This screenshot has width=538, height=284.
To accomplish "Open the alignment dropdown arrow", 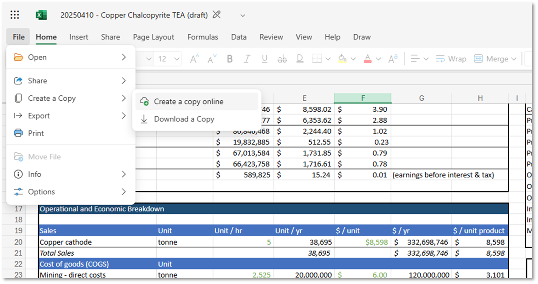I will (x=426, y=59).
